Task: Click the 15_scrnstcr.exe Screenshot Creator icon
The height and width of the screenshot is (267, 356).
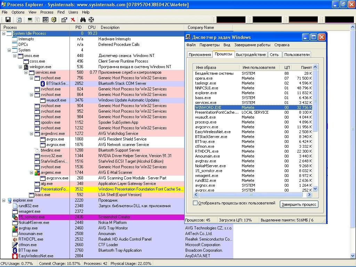Action: [15, 217]
